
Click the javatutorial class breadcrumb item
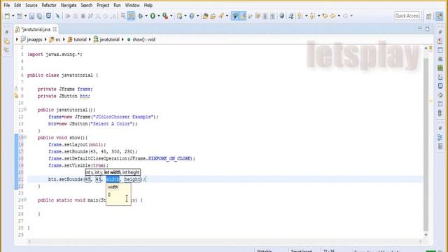106,40
